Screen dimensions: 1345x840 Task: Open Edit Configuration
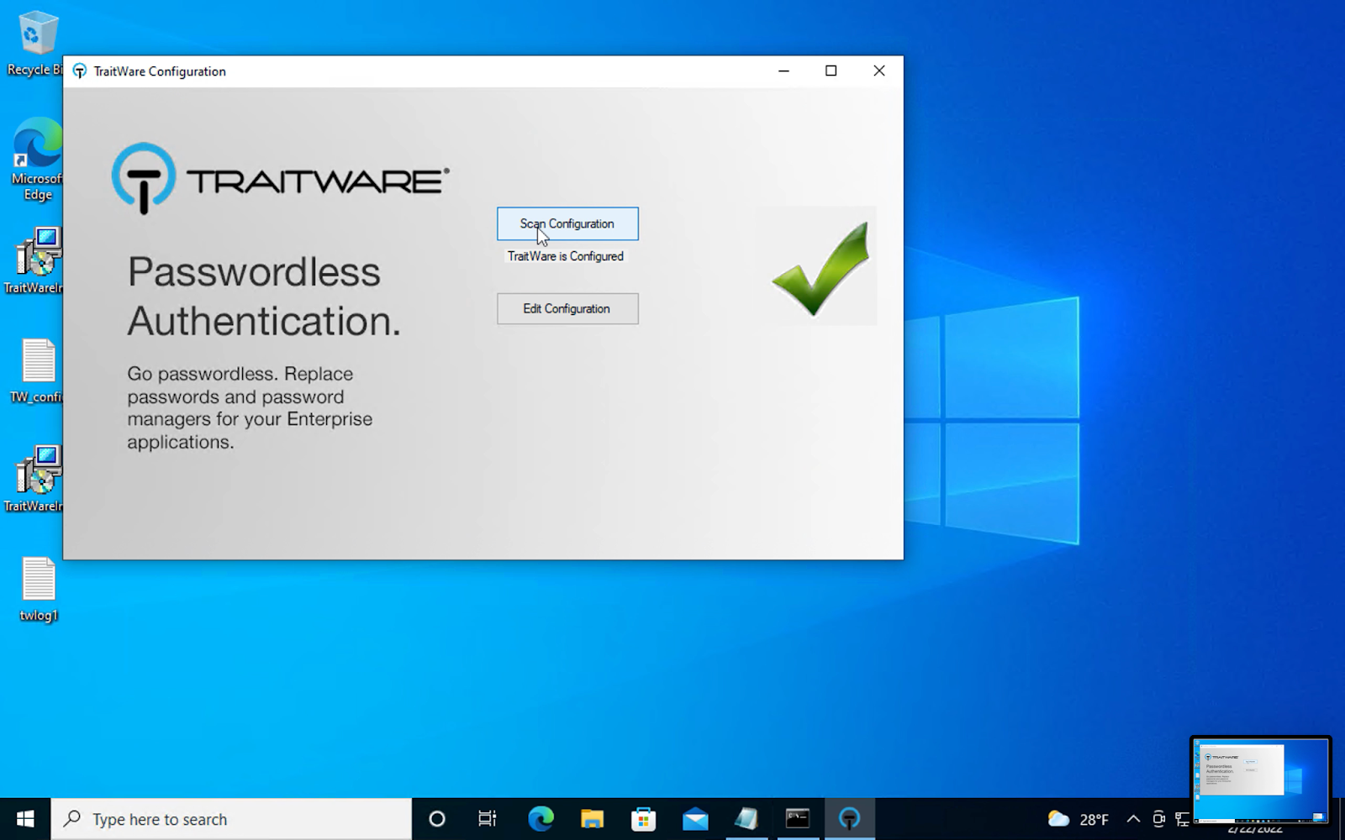click(567, 308)
